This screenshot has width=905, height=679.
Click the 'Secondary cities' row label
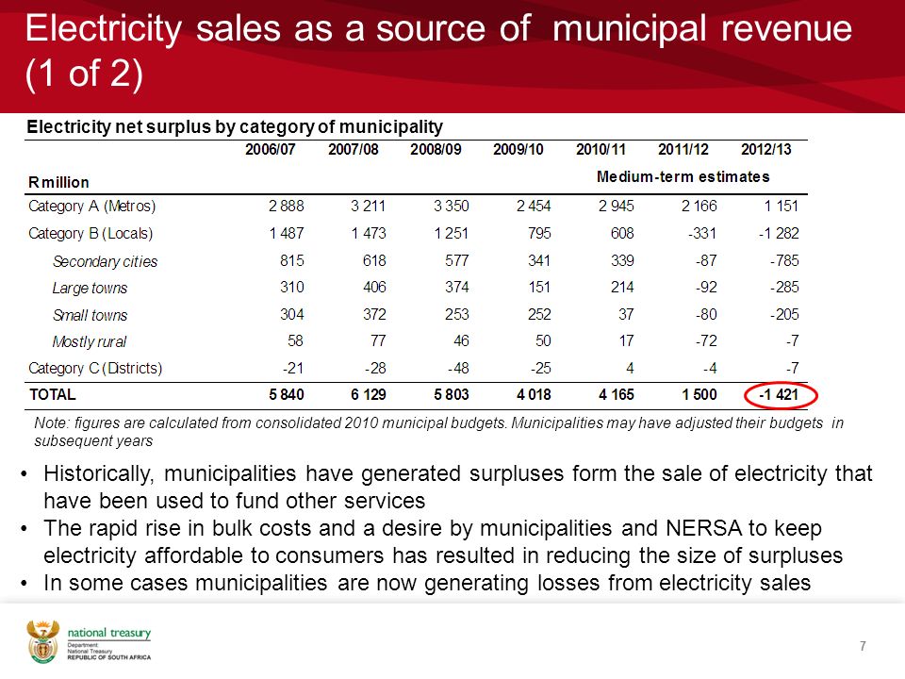(105, 261)
